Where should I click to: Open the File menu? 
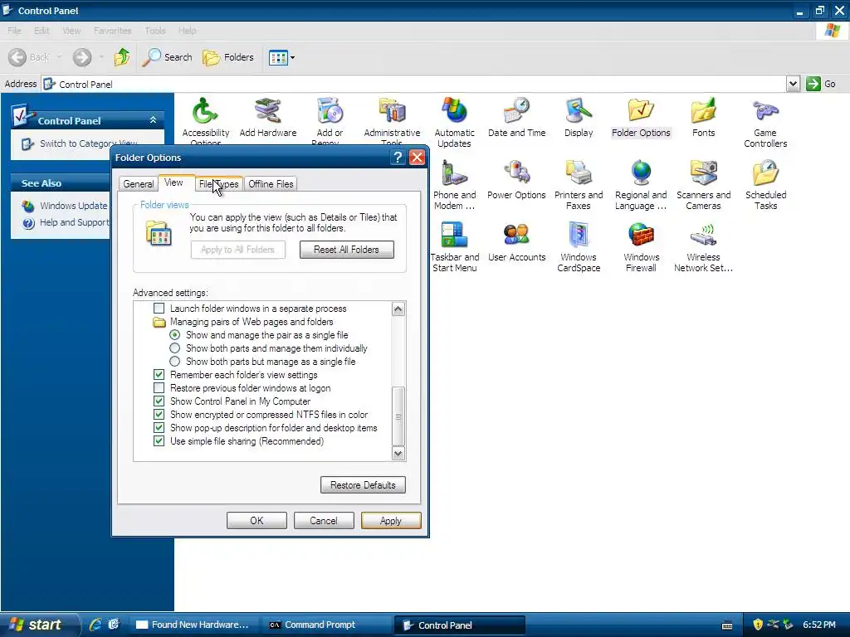point(14,31)
